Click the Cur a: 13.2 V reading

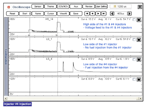click(x=88, y=19)
